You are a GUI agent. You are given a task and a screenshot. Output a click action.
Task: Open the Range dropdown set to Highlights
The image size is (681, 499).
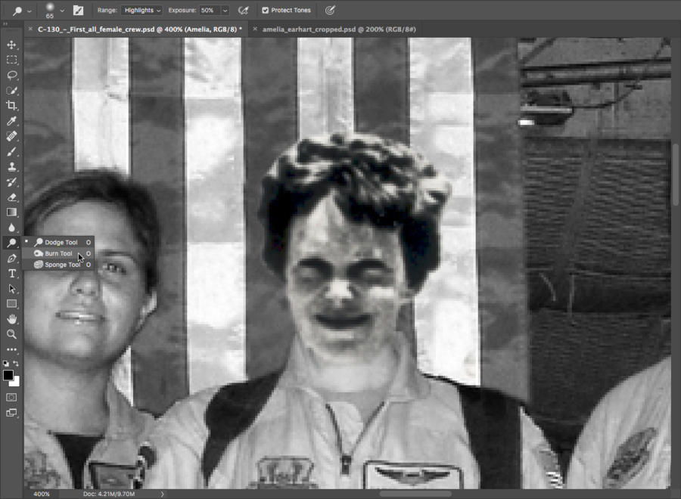pyautogui.click(x=141, y=11)
